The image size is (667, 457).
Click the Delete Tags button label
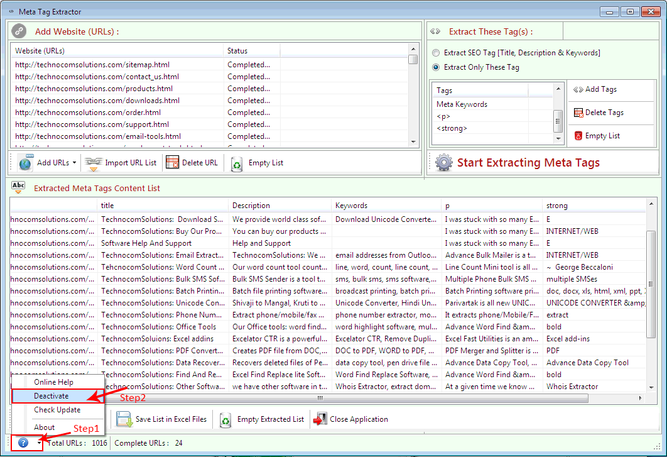604,113
